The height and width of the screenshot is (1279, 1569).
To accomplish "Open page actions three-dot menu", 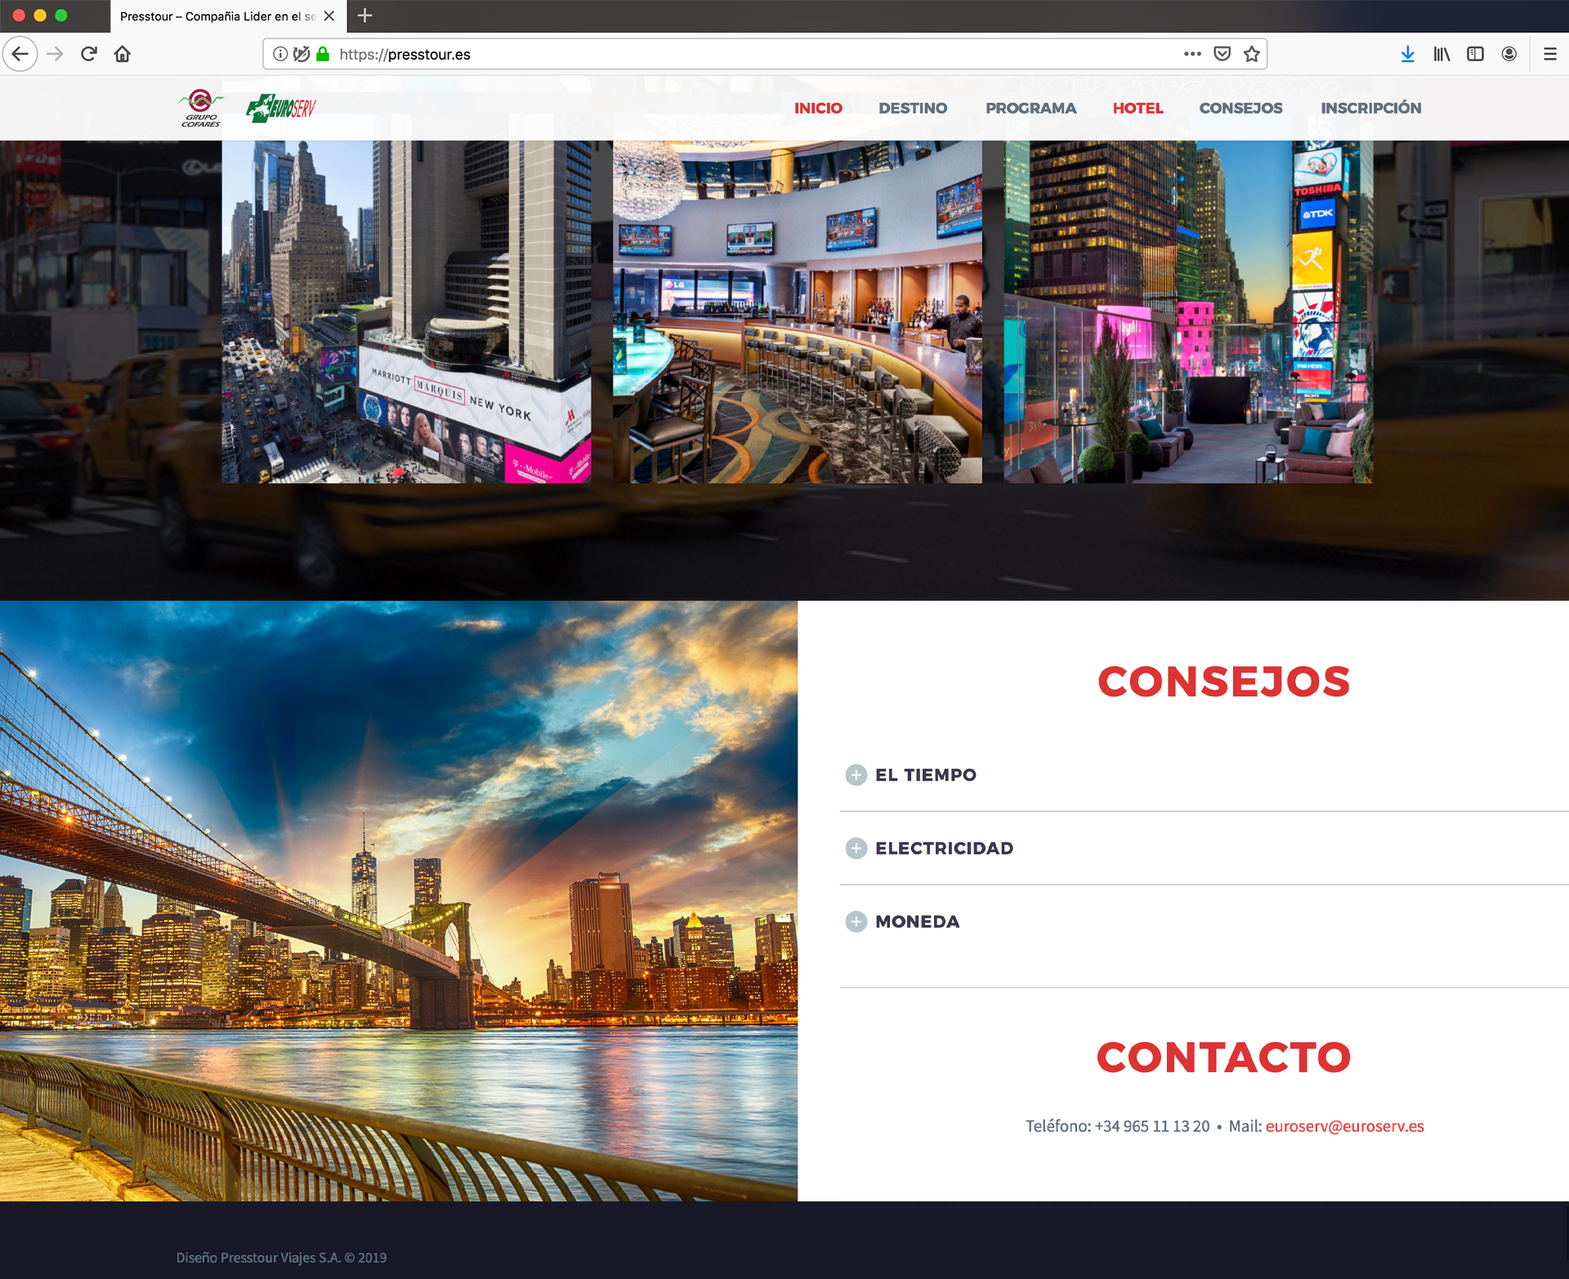I will coord(1192,54).
